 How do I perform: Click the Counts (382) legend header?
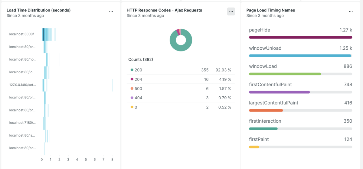(x=141, y=60)
